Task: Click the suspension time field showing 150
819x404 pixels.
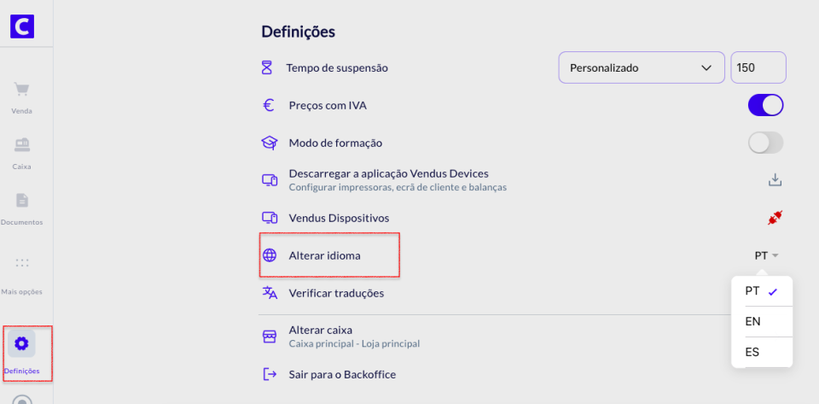Action: point(758,67)
